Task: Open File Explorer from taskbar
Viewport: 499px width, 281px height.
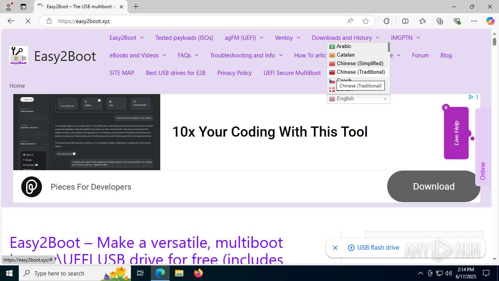Action: 179,273
